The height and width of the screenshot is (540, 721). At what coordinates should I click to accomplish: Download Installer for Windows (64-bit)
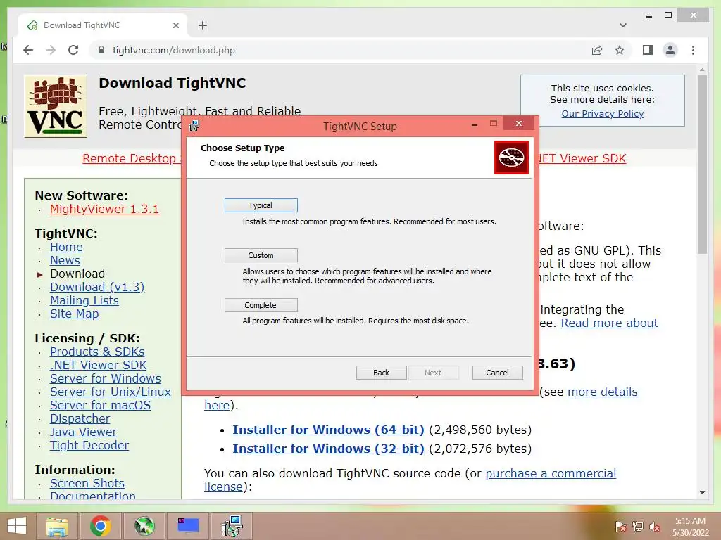(328, 430)
